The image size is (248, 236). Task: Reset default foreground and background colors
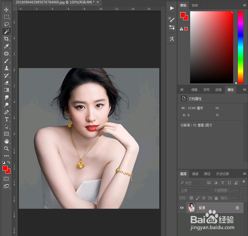pyautogui.click(x=4, y=162)
